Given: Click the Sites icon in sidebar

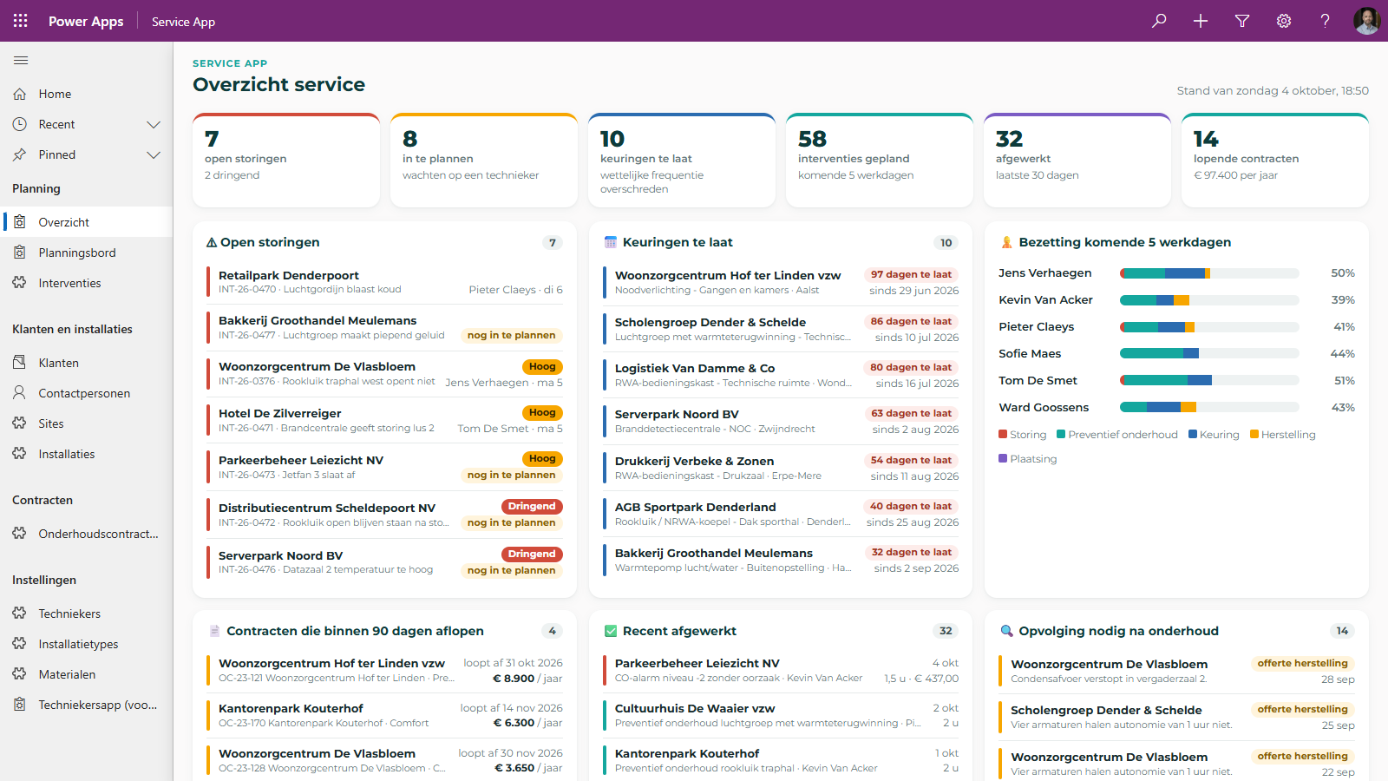Looking at the screenshot, I should pyautogui.click(x=20, y=423).
